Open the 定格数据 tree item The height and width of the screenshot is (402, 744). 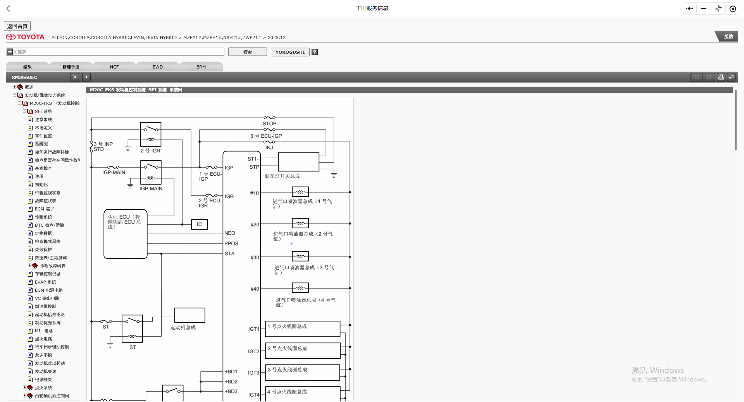pyautogui.click(x=43, y=233)
